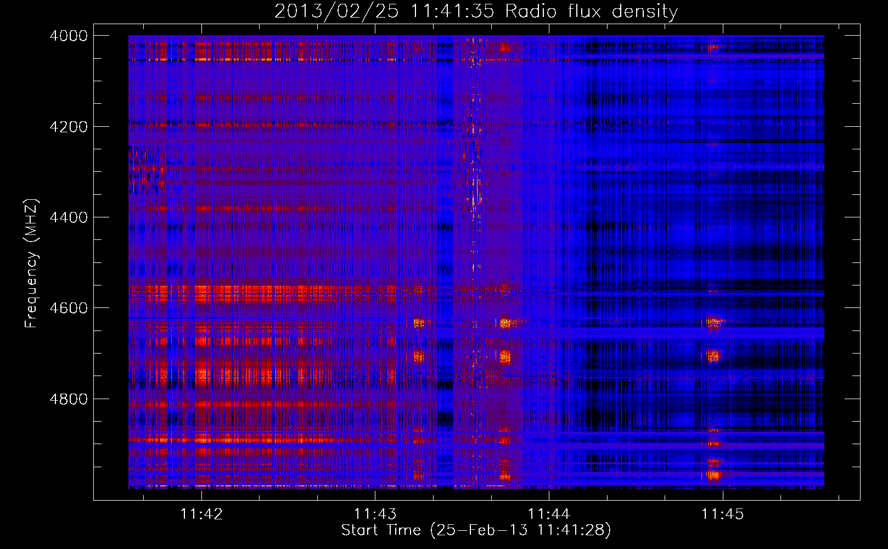Image resolution: width=888 pixels, height=549 pixels.
Task: Click the 'Start Time (25-Feb-13 11:41:28)' axis title
Action: (x=476, y=530)
